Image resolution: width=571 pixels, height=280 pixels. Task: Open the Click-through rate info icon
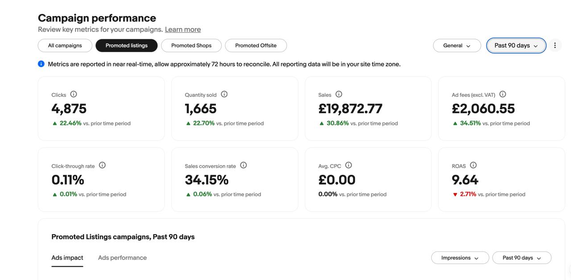coord(102,165)
